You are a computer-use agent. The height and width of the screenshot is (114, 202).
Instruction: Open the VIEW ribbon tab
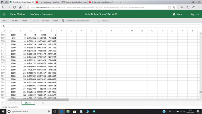point(56,21)
